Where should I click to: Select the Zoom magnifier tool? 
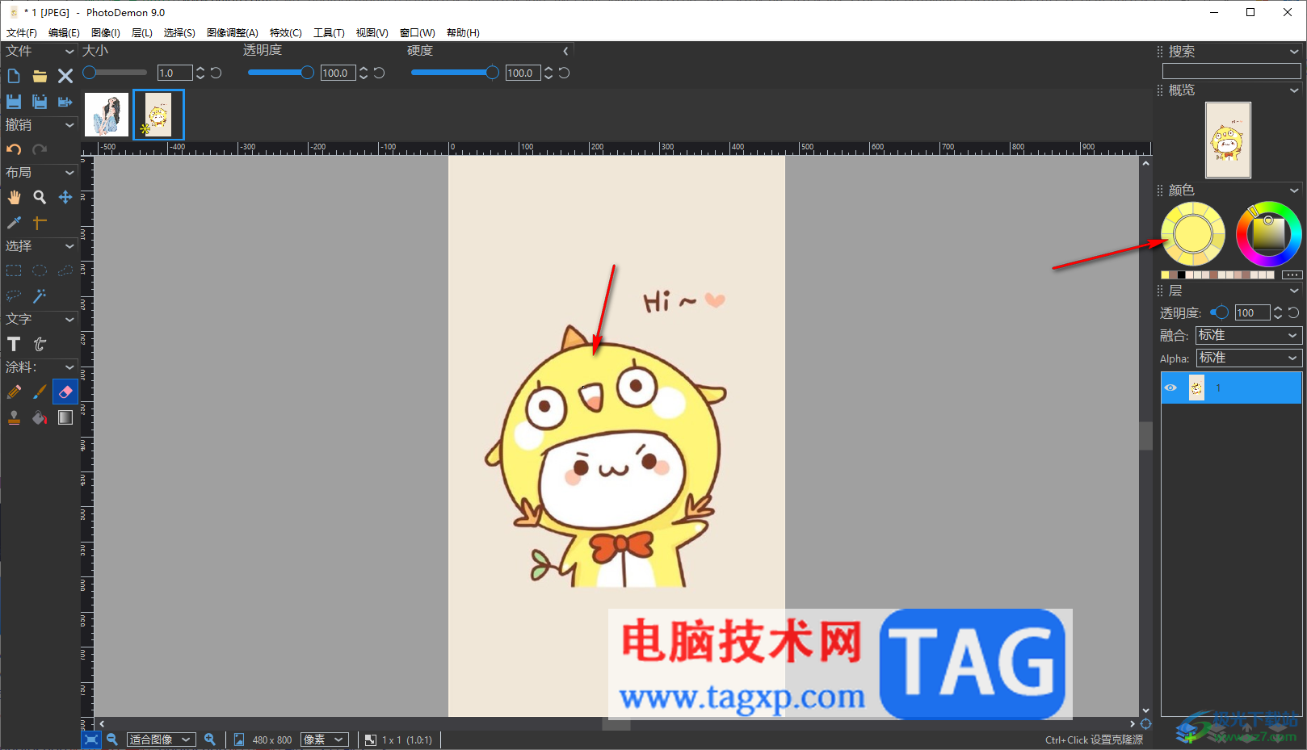click(40, 197)
